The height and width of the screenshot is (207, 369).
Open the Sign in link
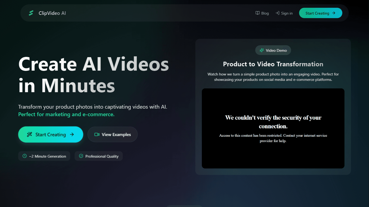coord(284,13)
